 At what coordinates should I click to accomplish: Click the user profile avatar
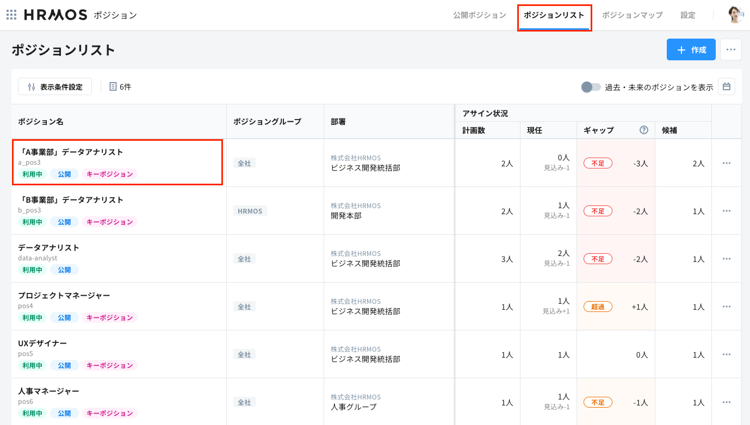[735, 15]
